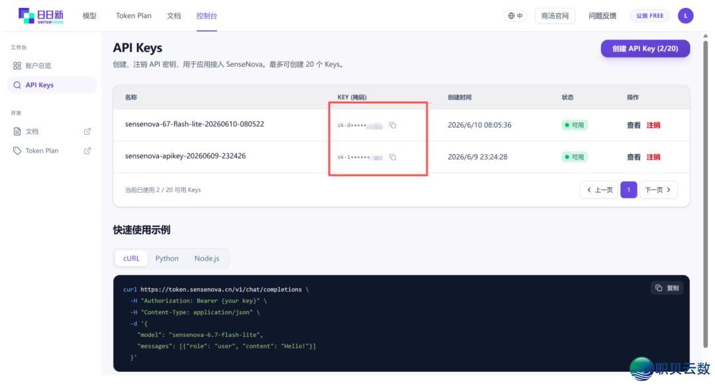Viewport: 715px width, 385px height.
Task: Revoke the sensenova-67-flash-lite key via 注销
Action: 653,125
